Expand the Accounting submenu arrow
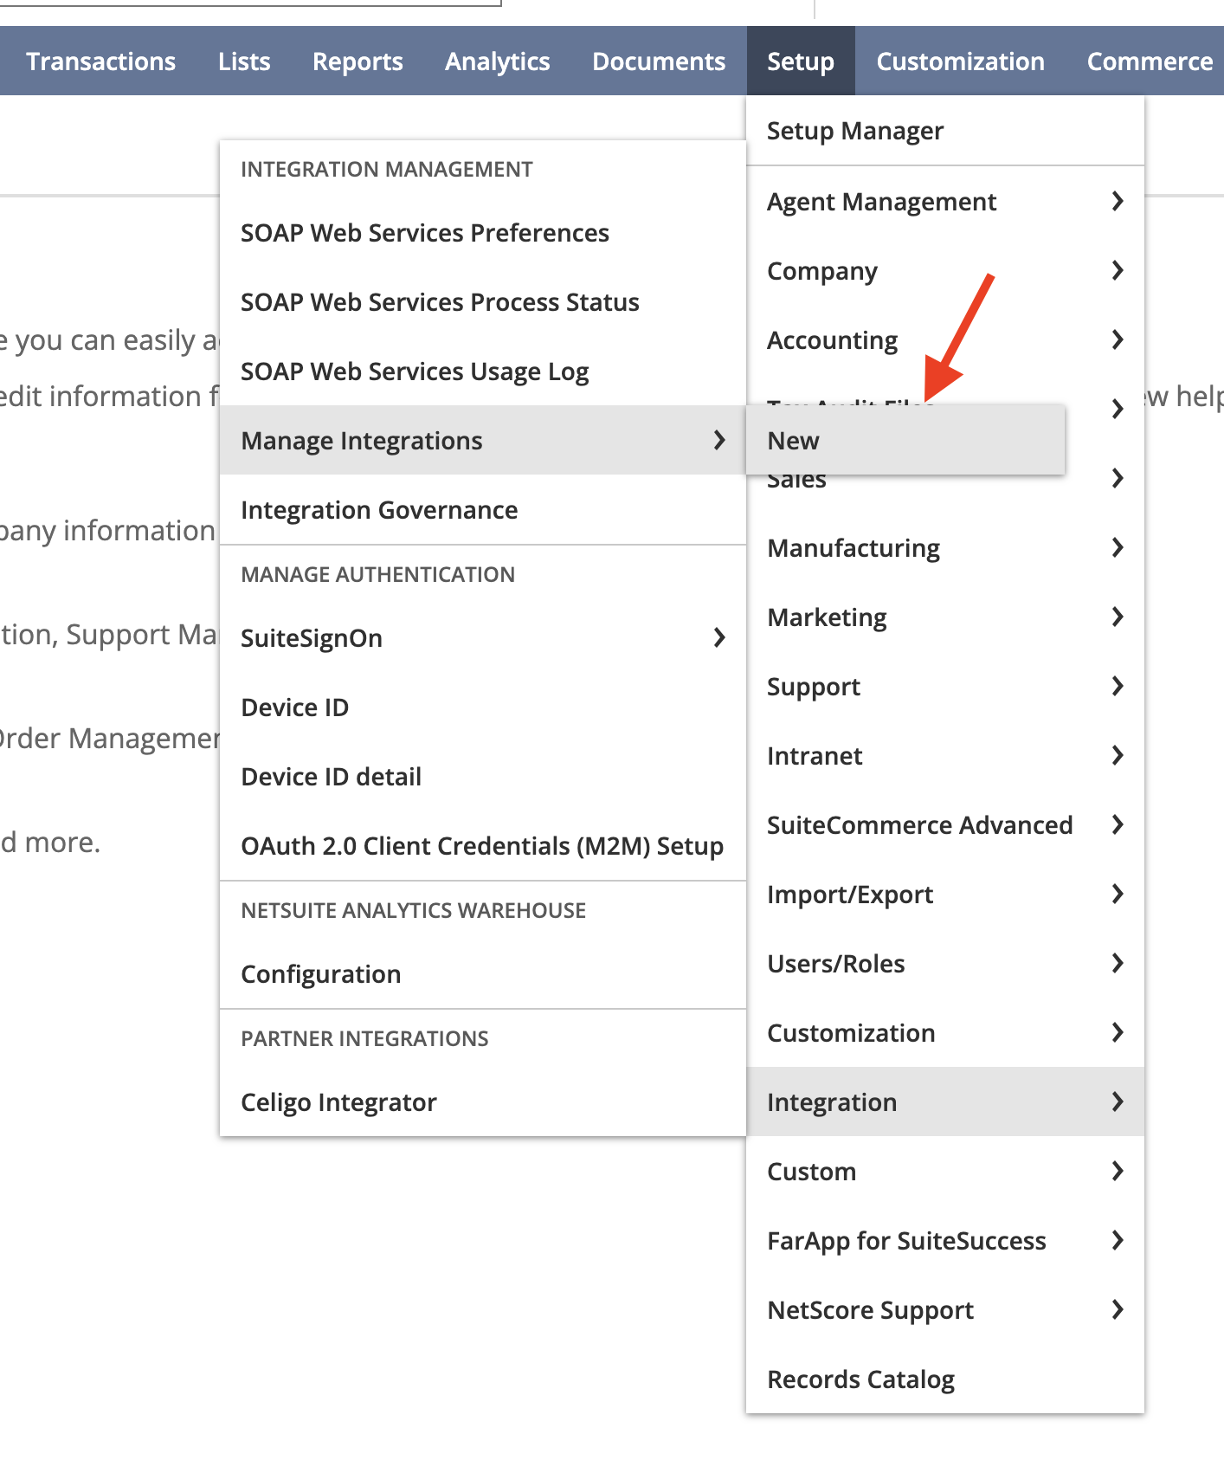Screen dimensions: 1224x1460 (1118, 340)
